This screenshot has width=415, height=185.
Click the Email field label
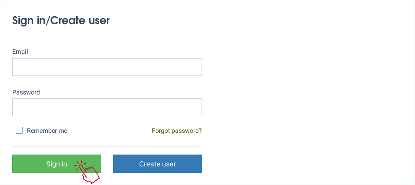coord(20,51)
